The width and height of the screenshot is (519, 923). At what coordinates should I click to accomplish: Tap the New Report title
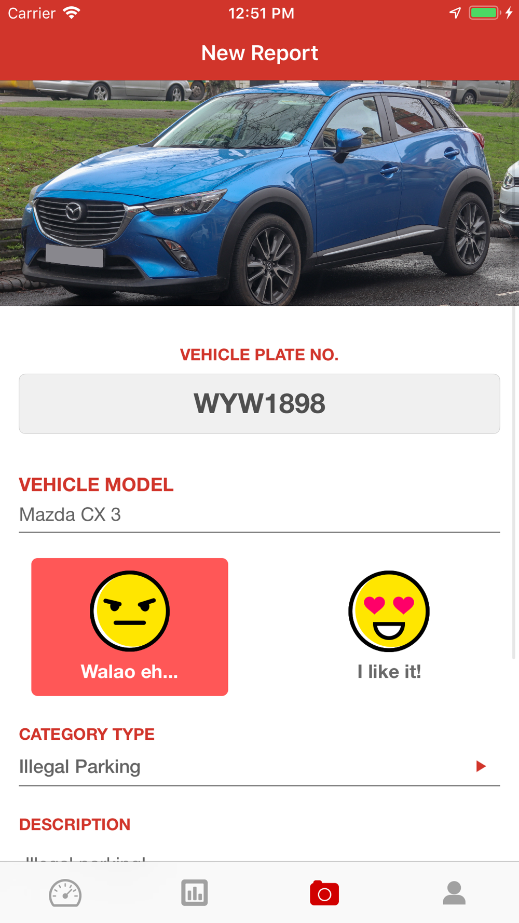pyautogui.click(x=259, y=53)
